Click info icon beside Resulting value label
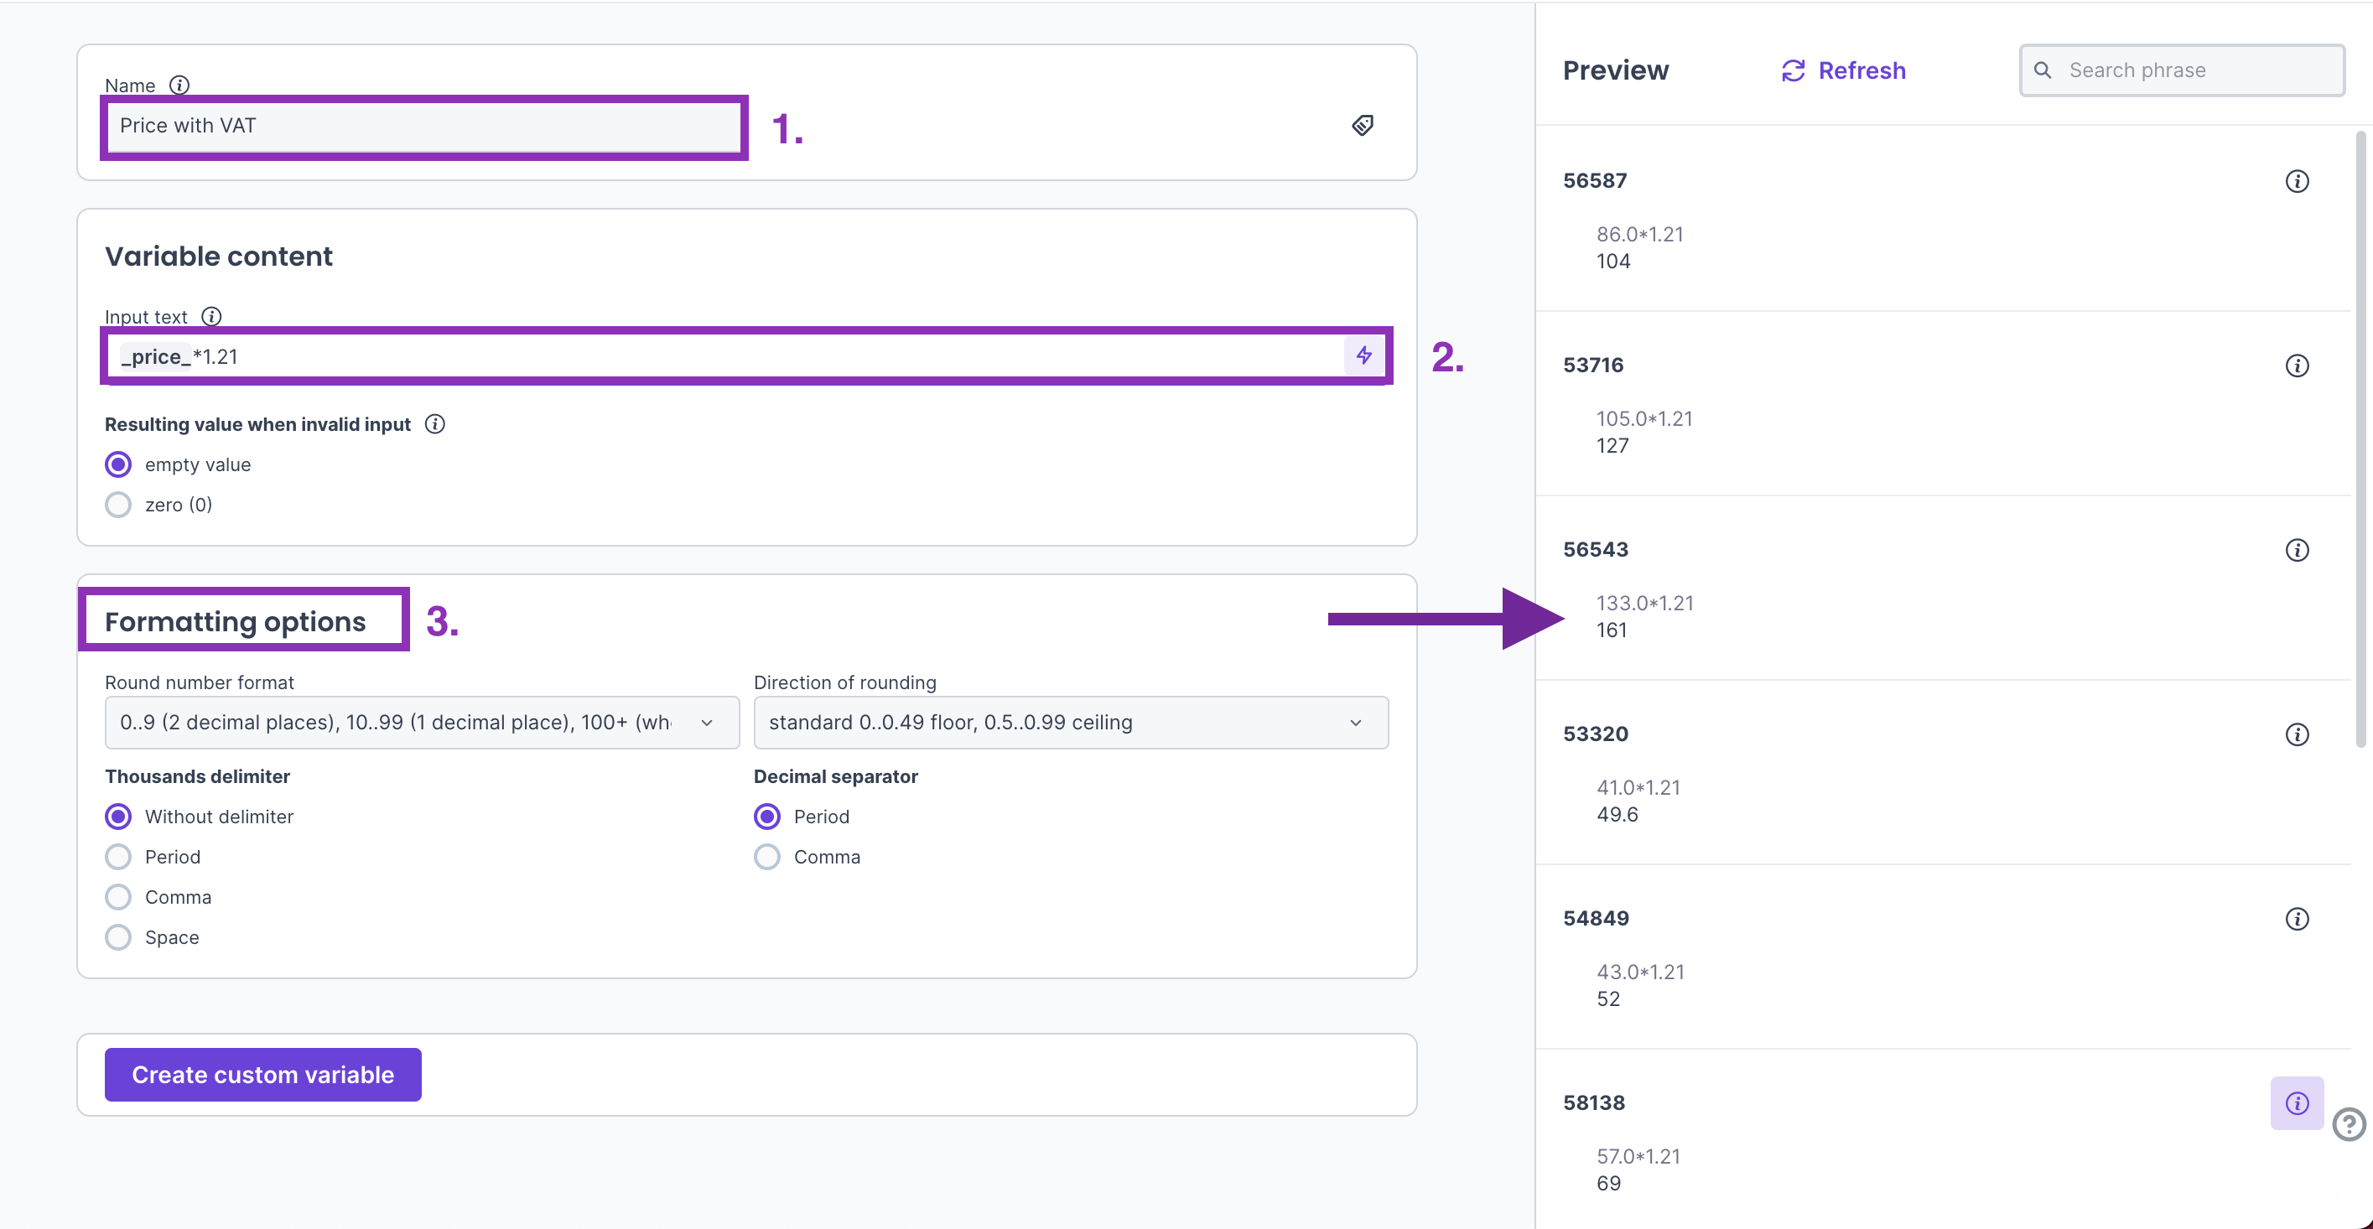Viewport: 2373px width, 1229px height. (435, 424)
